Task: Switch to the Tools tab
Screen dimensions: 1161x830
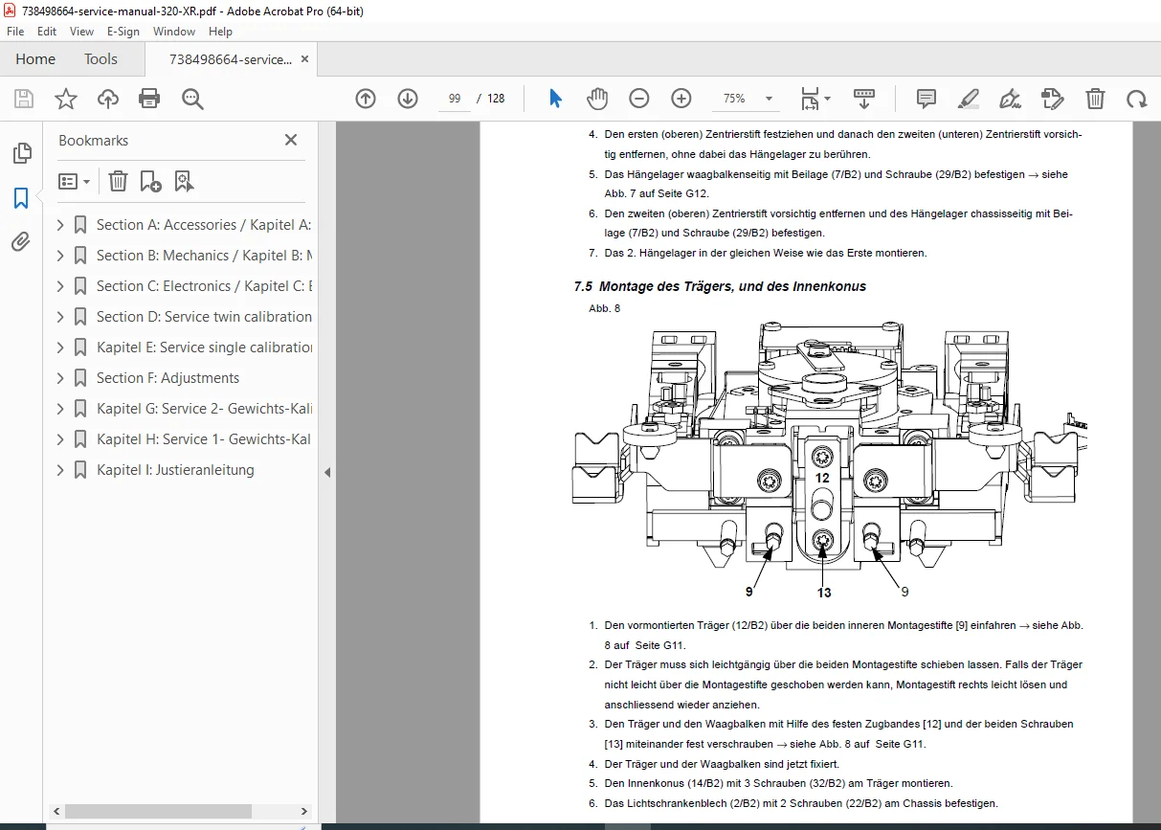Action: tap(100, 59)
